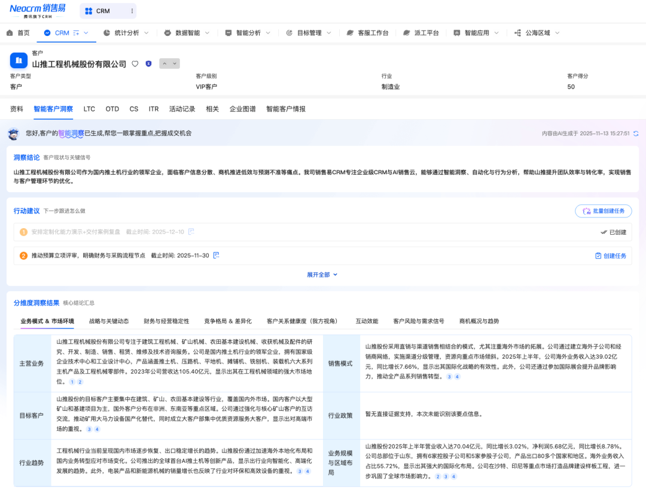Viewport: 646px width, 497px height.
Task: Click the VIP客户 level value
Action: (206, 87)
